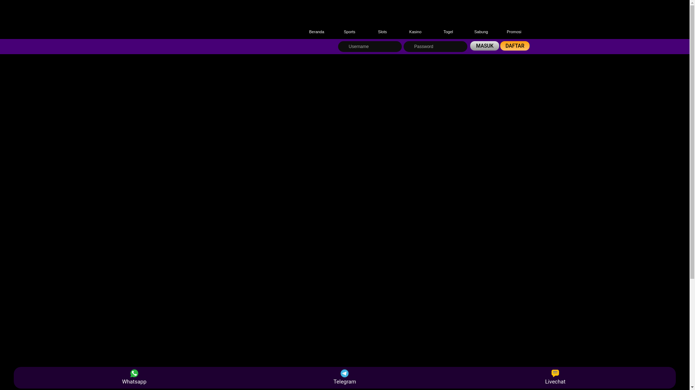Open the Togel menu item
Image resolution: width=695 pixels, height=390 pixels.
448,32
